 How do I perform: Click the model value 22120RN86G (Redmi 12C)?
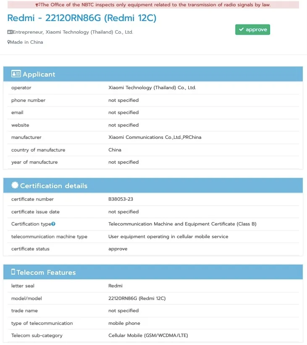pos(137,299)
